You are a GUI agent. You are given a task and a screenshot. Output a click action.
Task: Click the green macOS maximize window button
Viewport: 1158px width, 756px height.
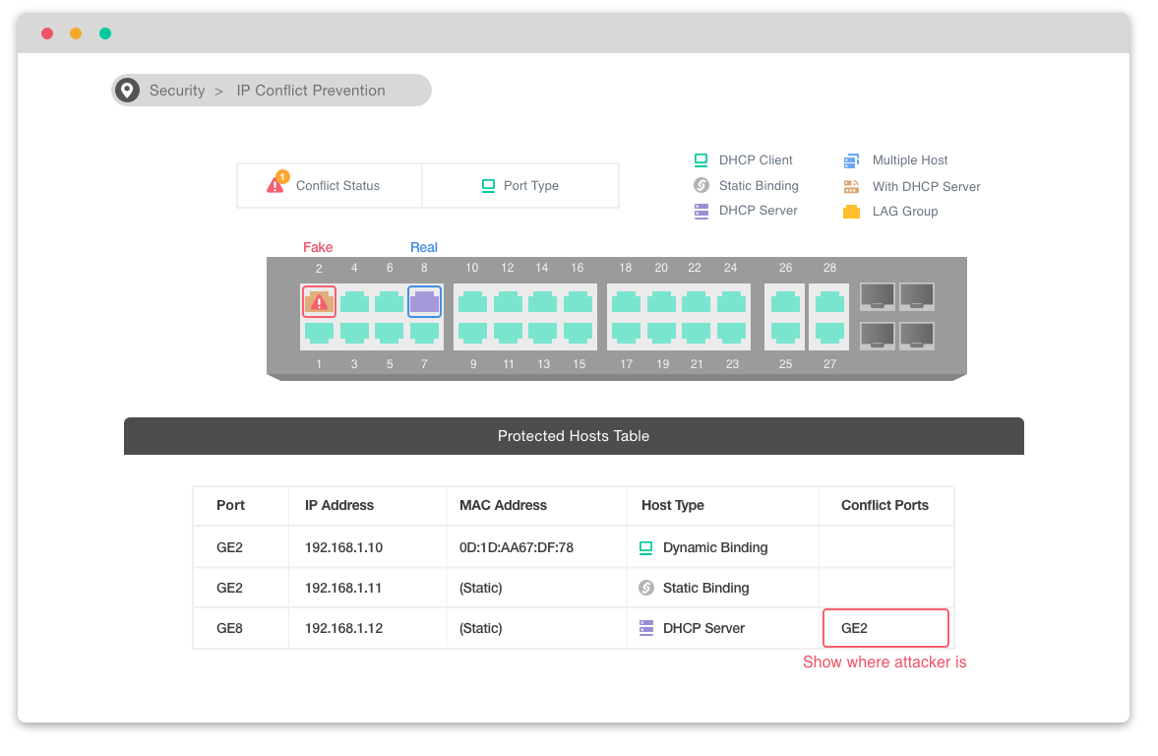pyautogui.click(x=105, y=33)
